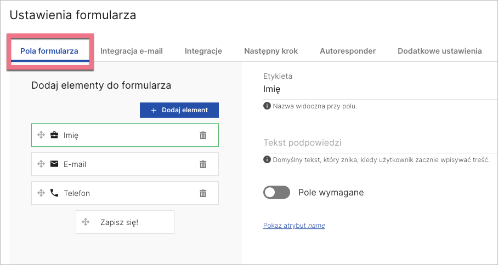Click the Tekst podpowiedzi input field

coord(378,143)
